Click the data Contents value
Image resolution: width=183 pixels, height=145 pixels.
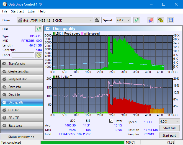coord(39,50)
